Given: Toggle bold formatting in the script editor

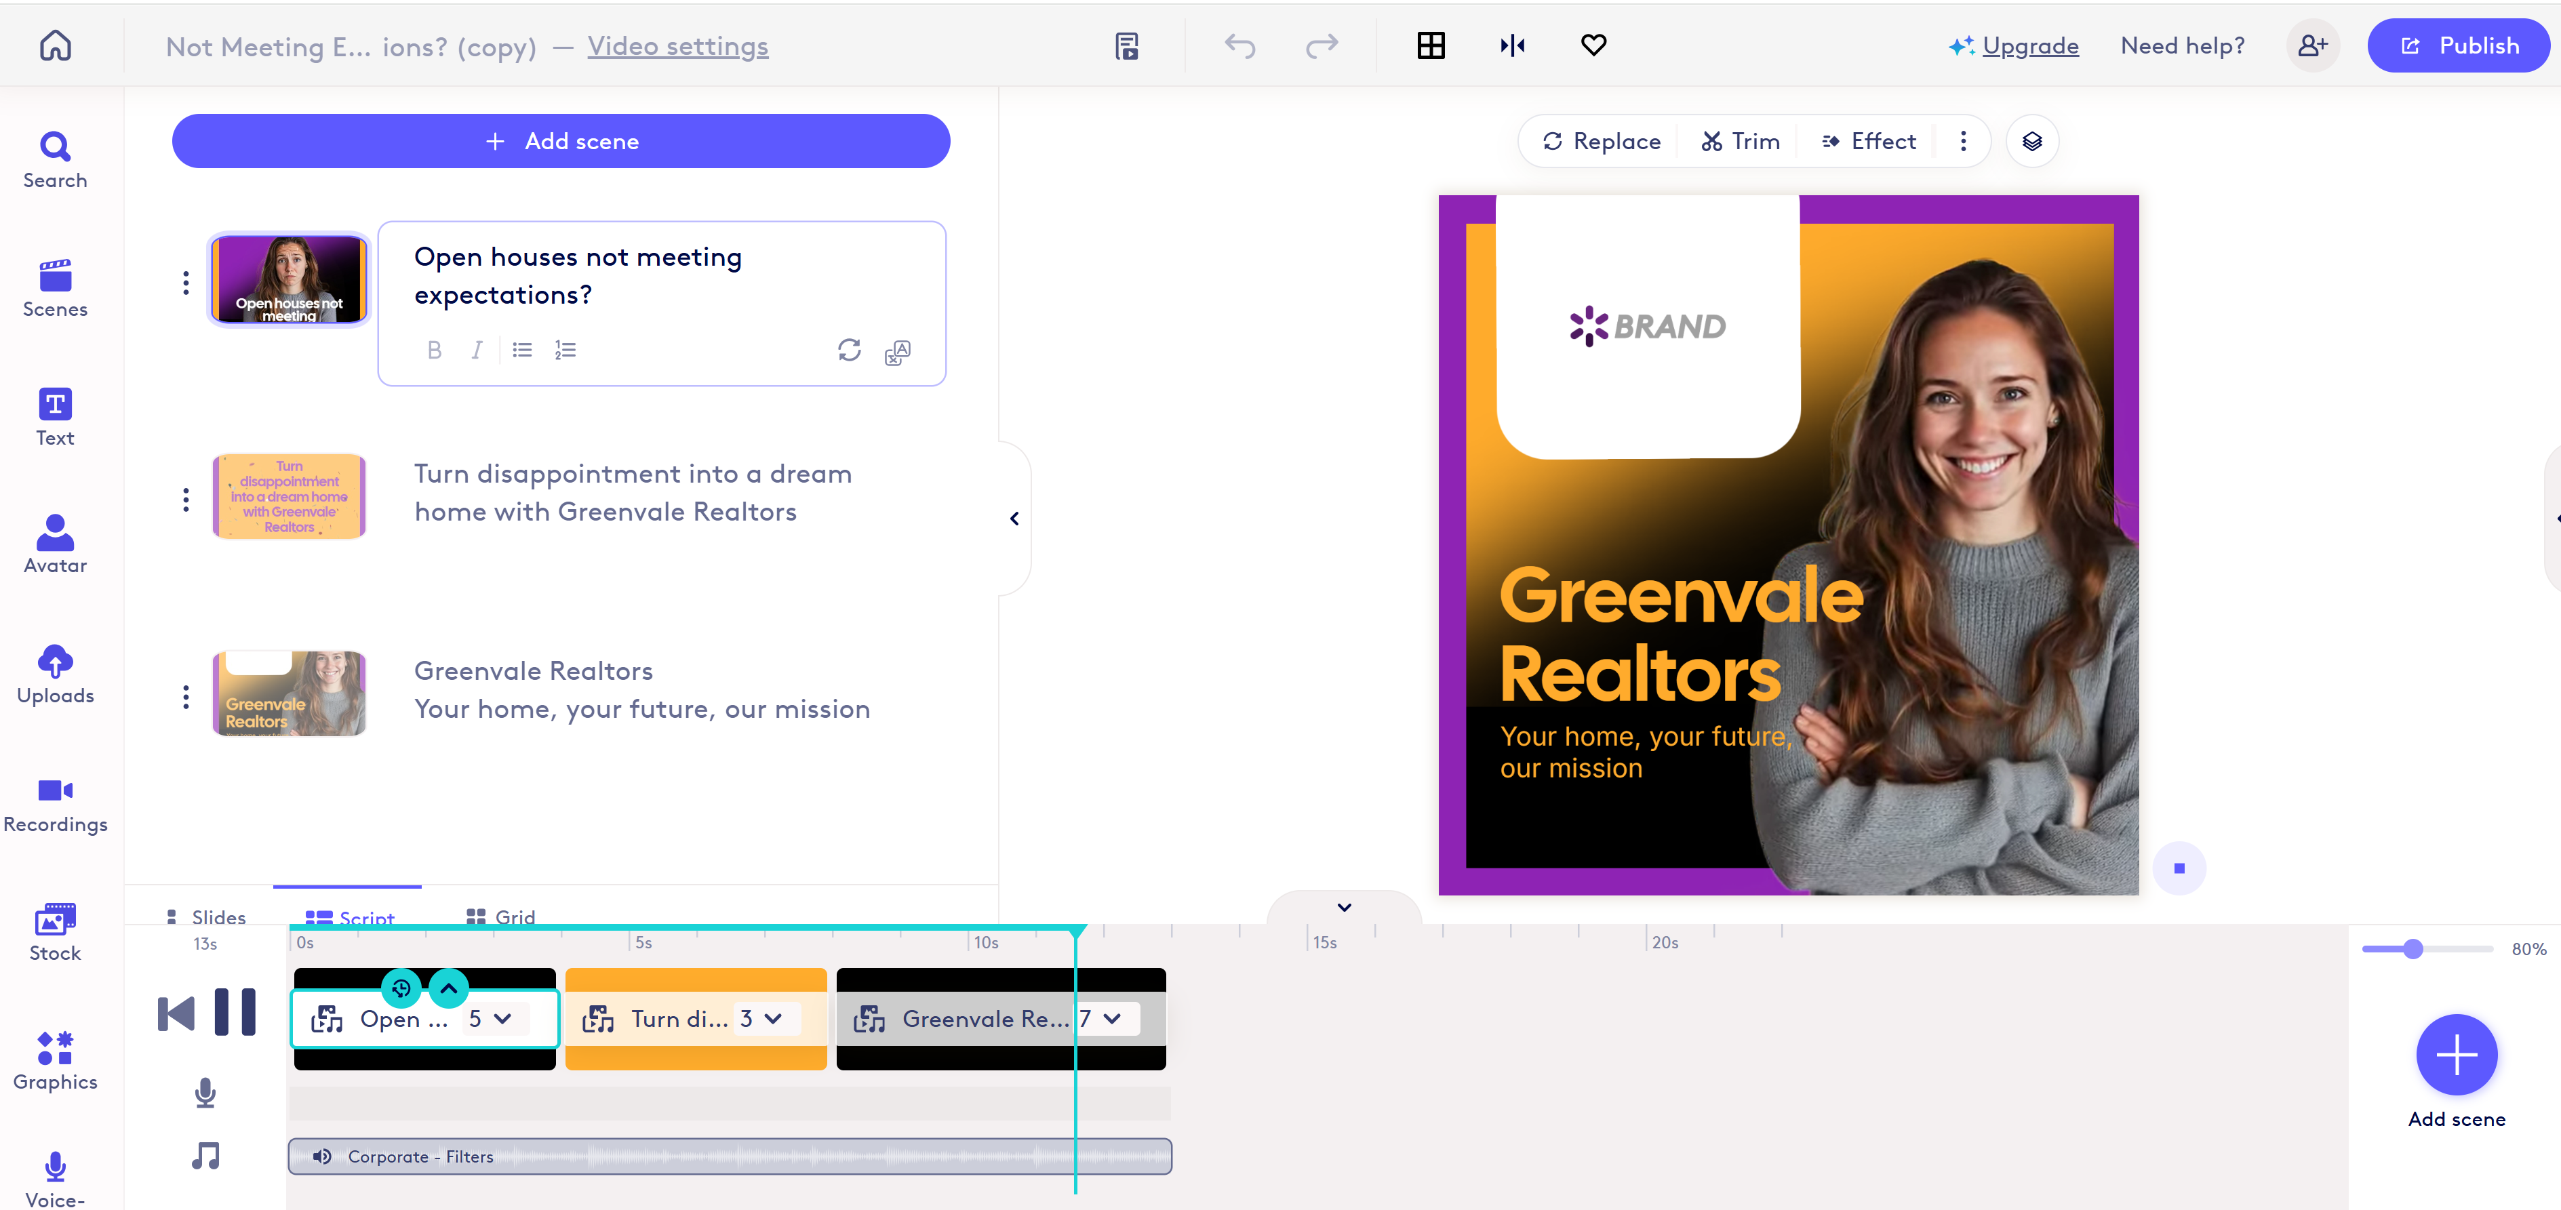Looking at the screenshot, I should [435, 350].
